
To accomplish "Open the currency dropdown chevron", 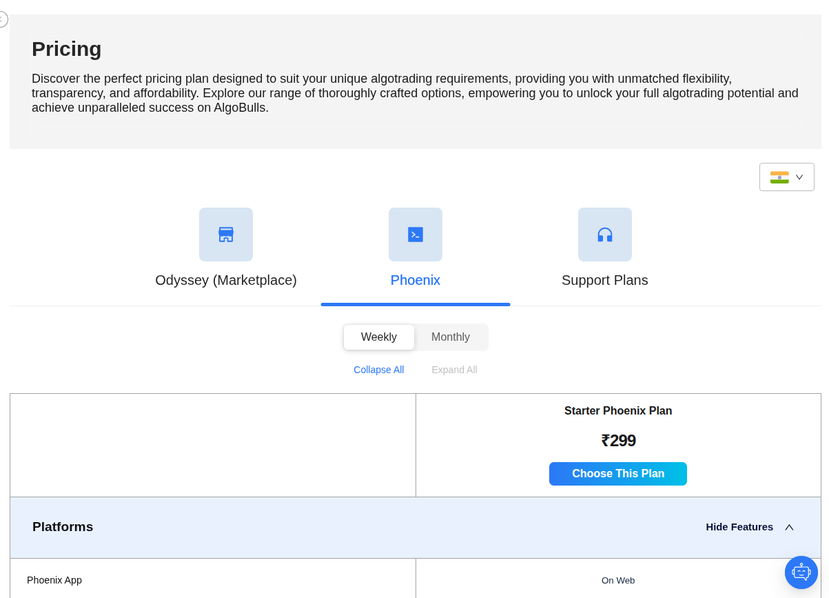I will point(799,177).
